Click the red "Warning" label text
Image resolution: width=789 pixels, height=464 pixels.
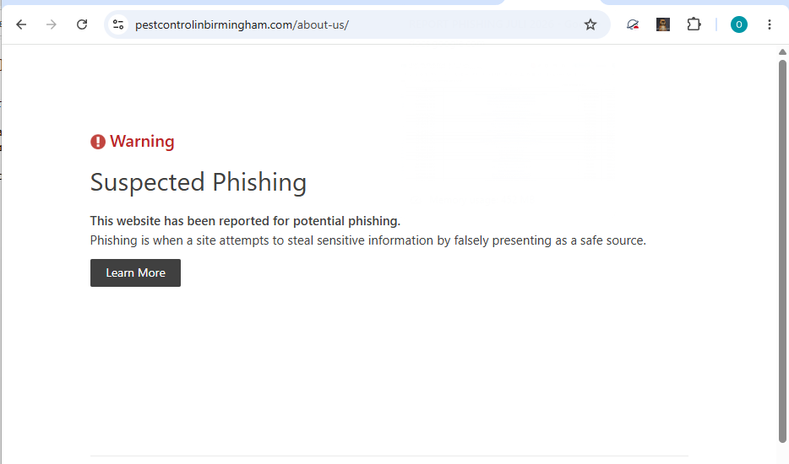(x=142, y=141)
